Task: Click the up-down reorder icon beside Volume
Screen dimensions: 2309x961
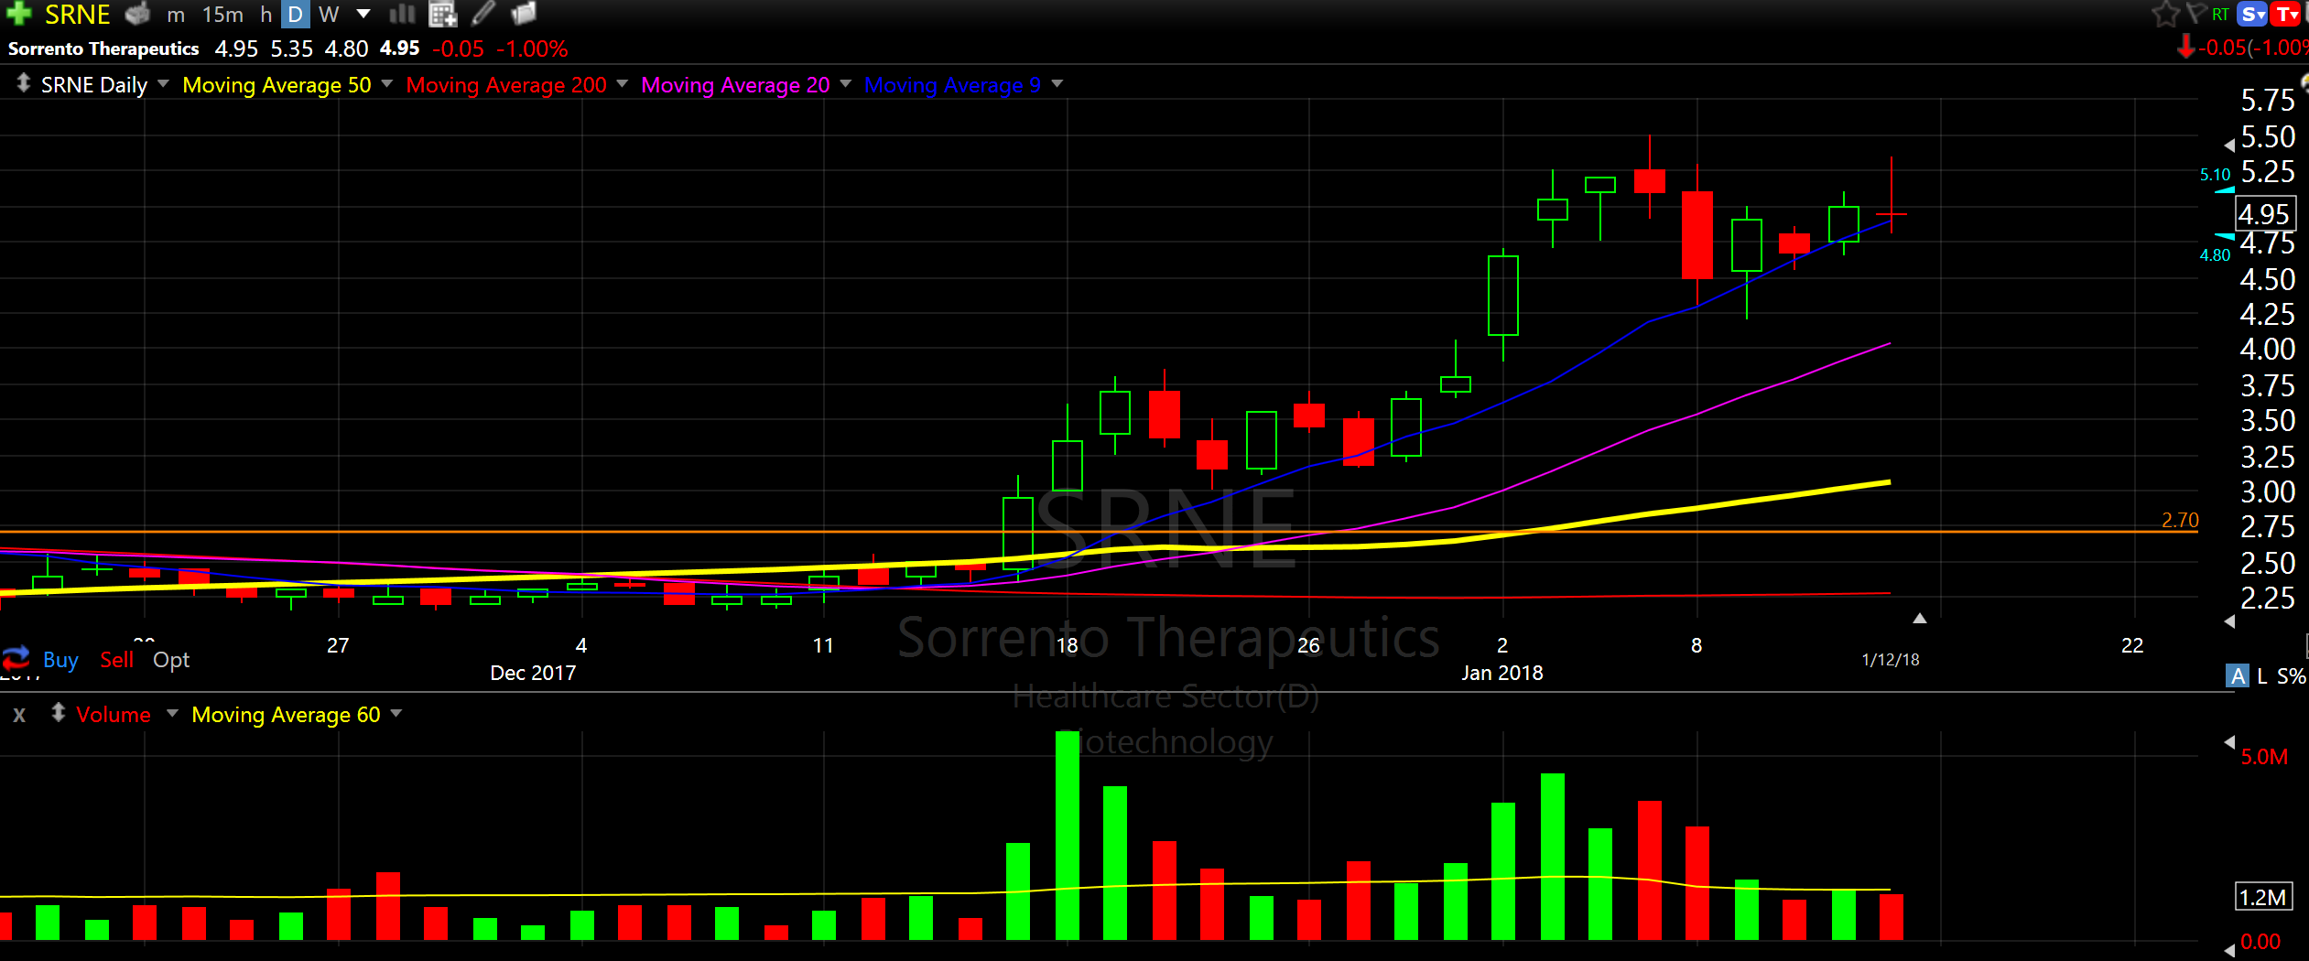Action: pyautogui.click(x=58, y=712)
